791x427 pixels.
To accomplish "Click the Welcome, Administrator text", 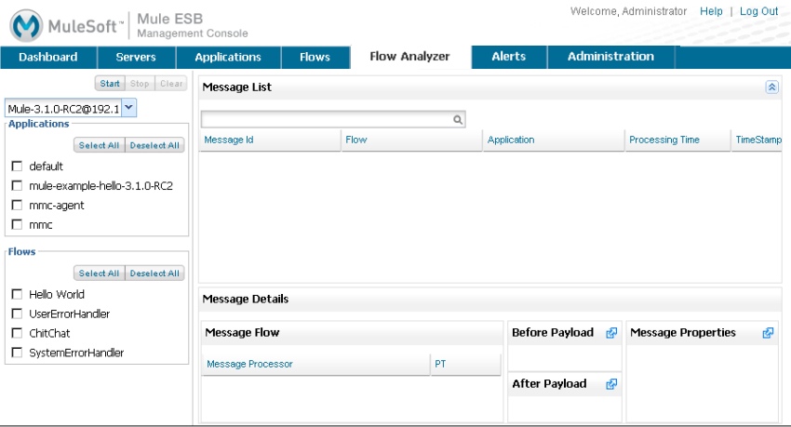I will pos(628,11).
